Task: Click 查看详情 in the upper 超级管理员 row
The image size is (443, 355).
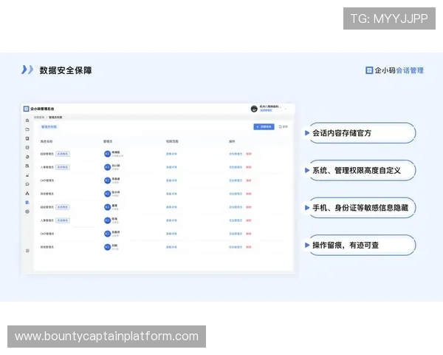Action: point(171,154)
